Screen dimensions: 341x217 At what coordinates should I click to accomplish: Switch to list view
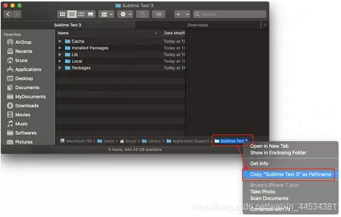tap(72, 14)
